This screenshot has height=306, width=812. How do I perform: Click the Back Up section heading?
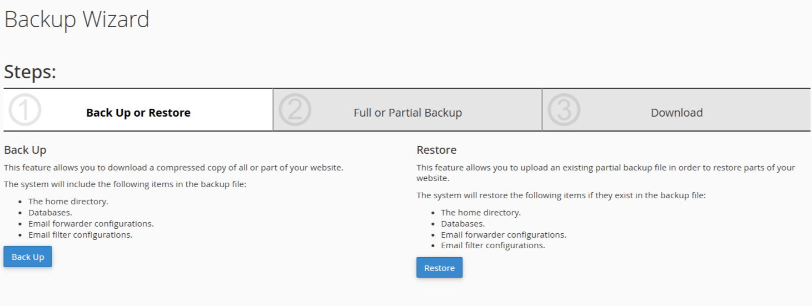25,150
